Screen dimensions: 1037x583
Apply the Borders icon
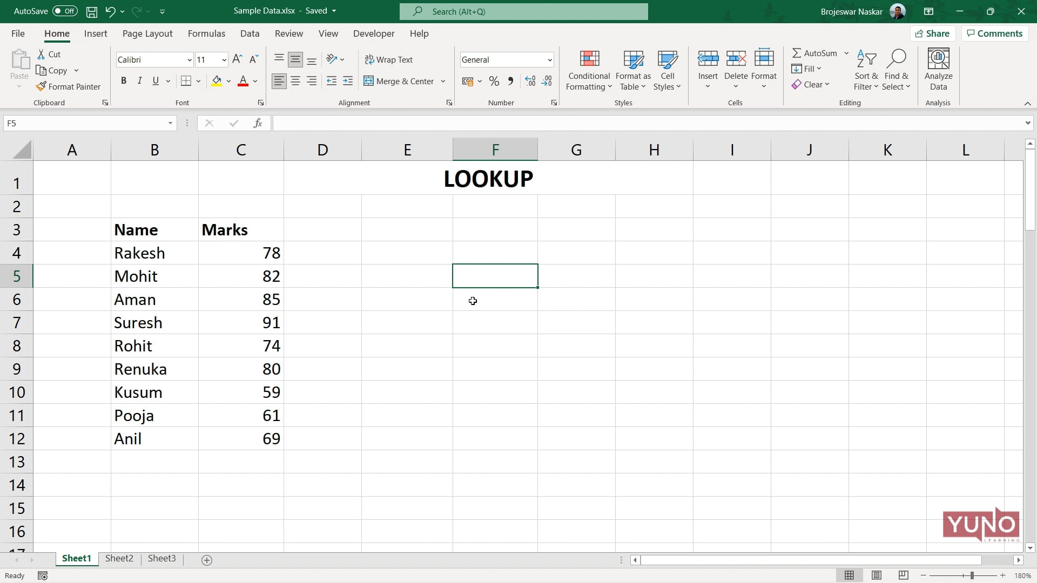[x=186, y=81]
